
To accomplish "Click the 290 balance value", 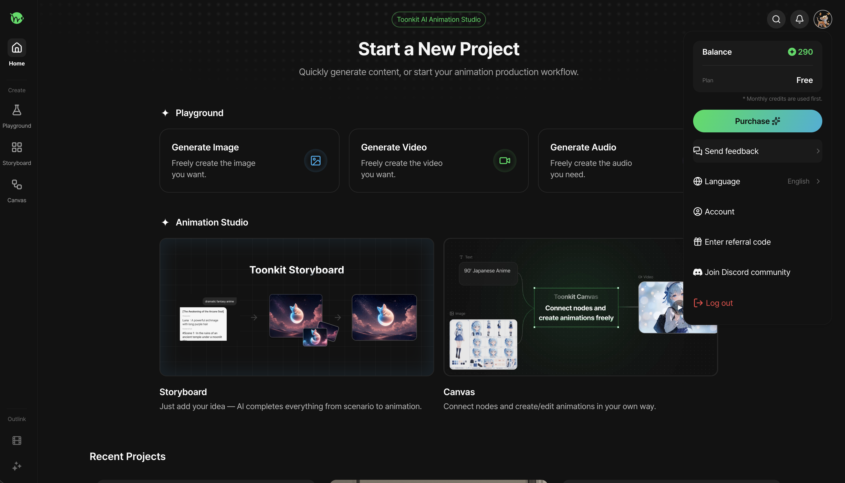I will 805,52.
